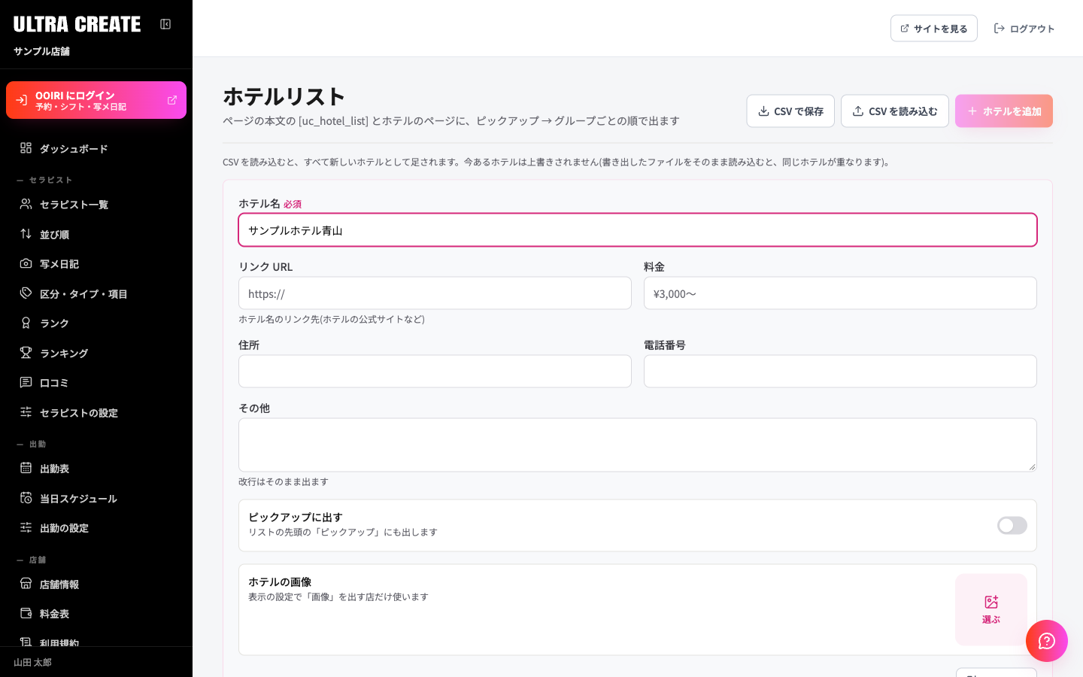This screenshot has height=677, width=1083.
Task: Click the category tags icon
Action: tap(26, 293)
